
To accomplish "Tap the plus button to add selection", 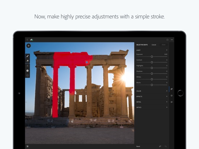I will [28, 46].
